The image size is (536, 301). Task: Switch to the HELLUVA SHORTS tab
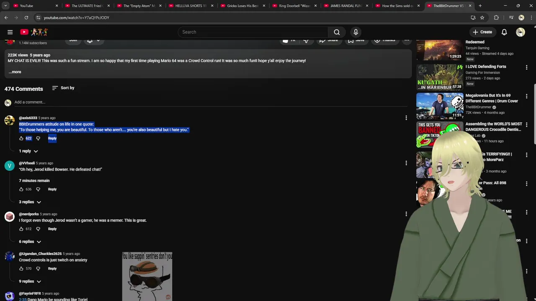click(x=191, y=6)
